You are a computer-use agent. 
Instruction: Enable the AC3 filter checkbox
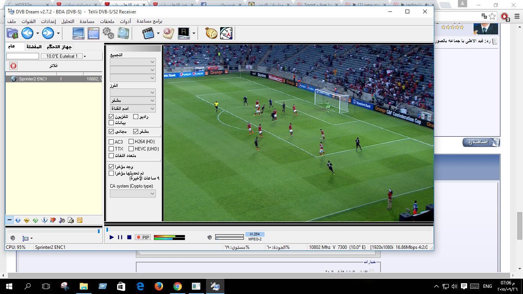(x=111, y=142)
